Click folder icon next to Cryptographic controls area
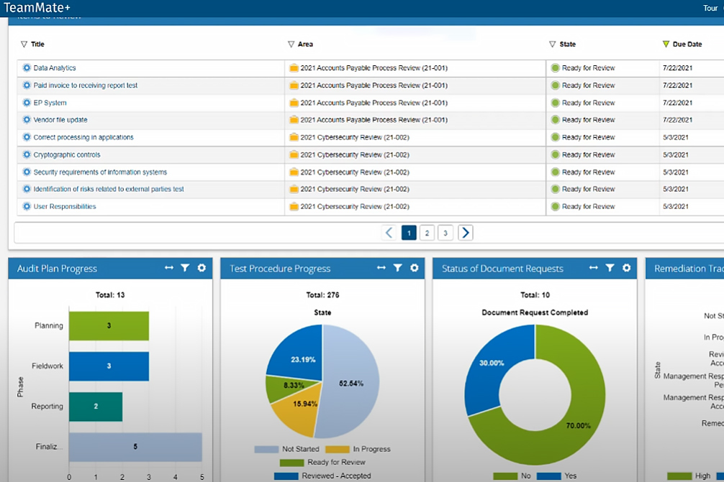 tap(294, 155)
